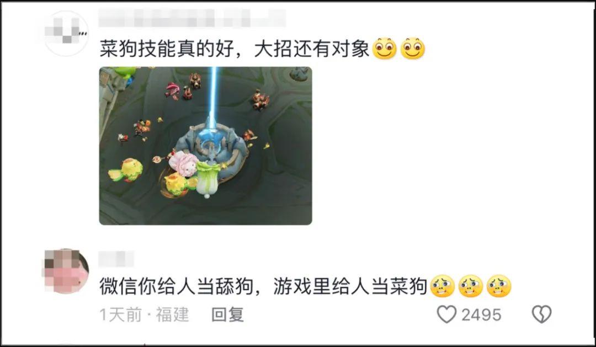This screenshot has height=347, width=596.
Task: Tap the broken heart dislike icon
Action: (542, 314)
